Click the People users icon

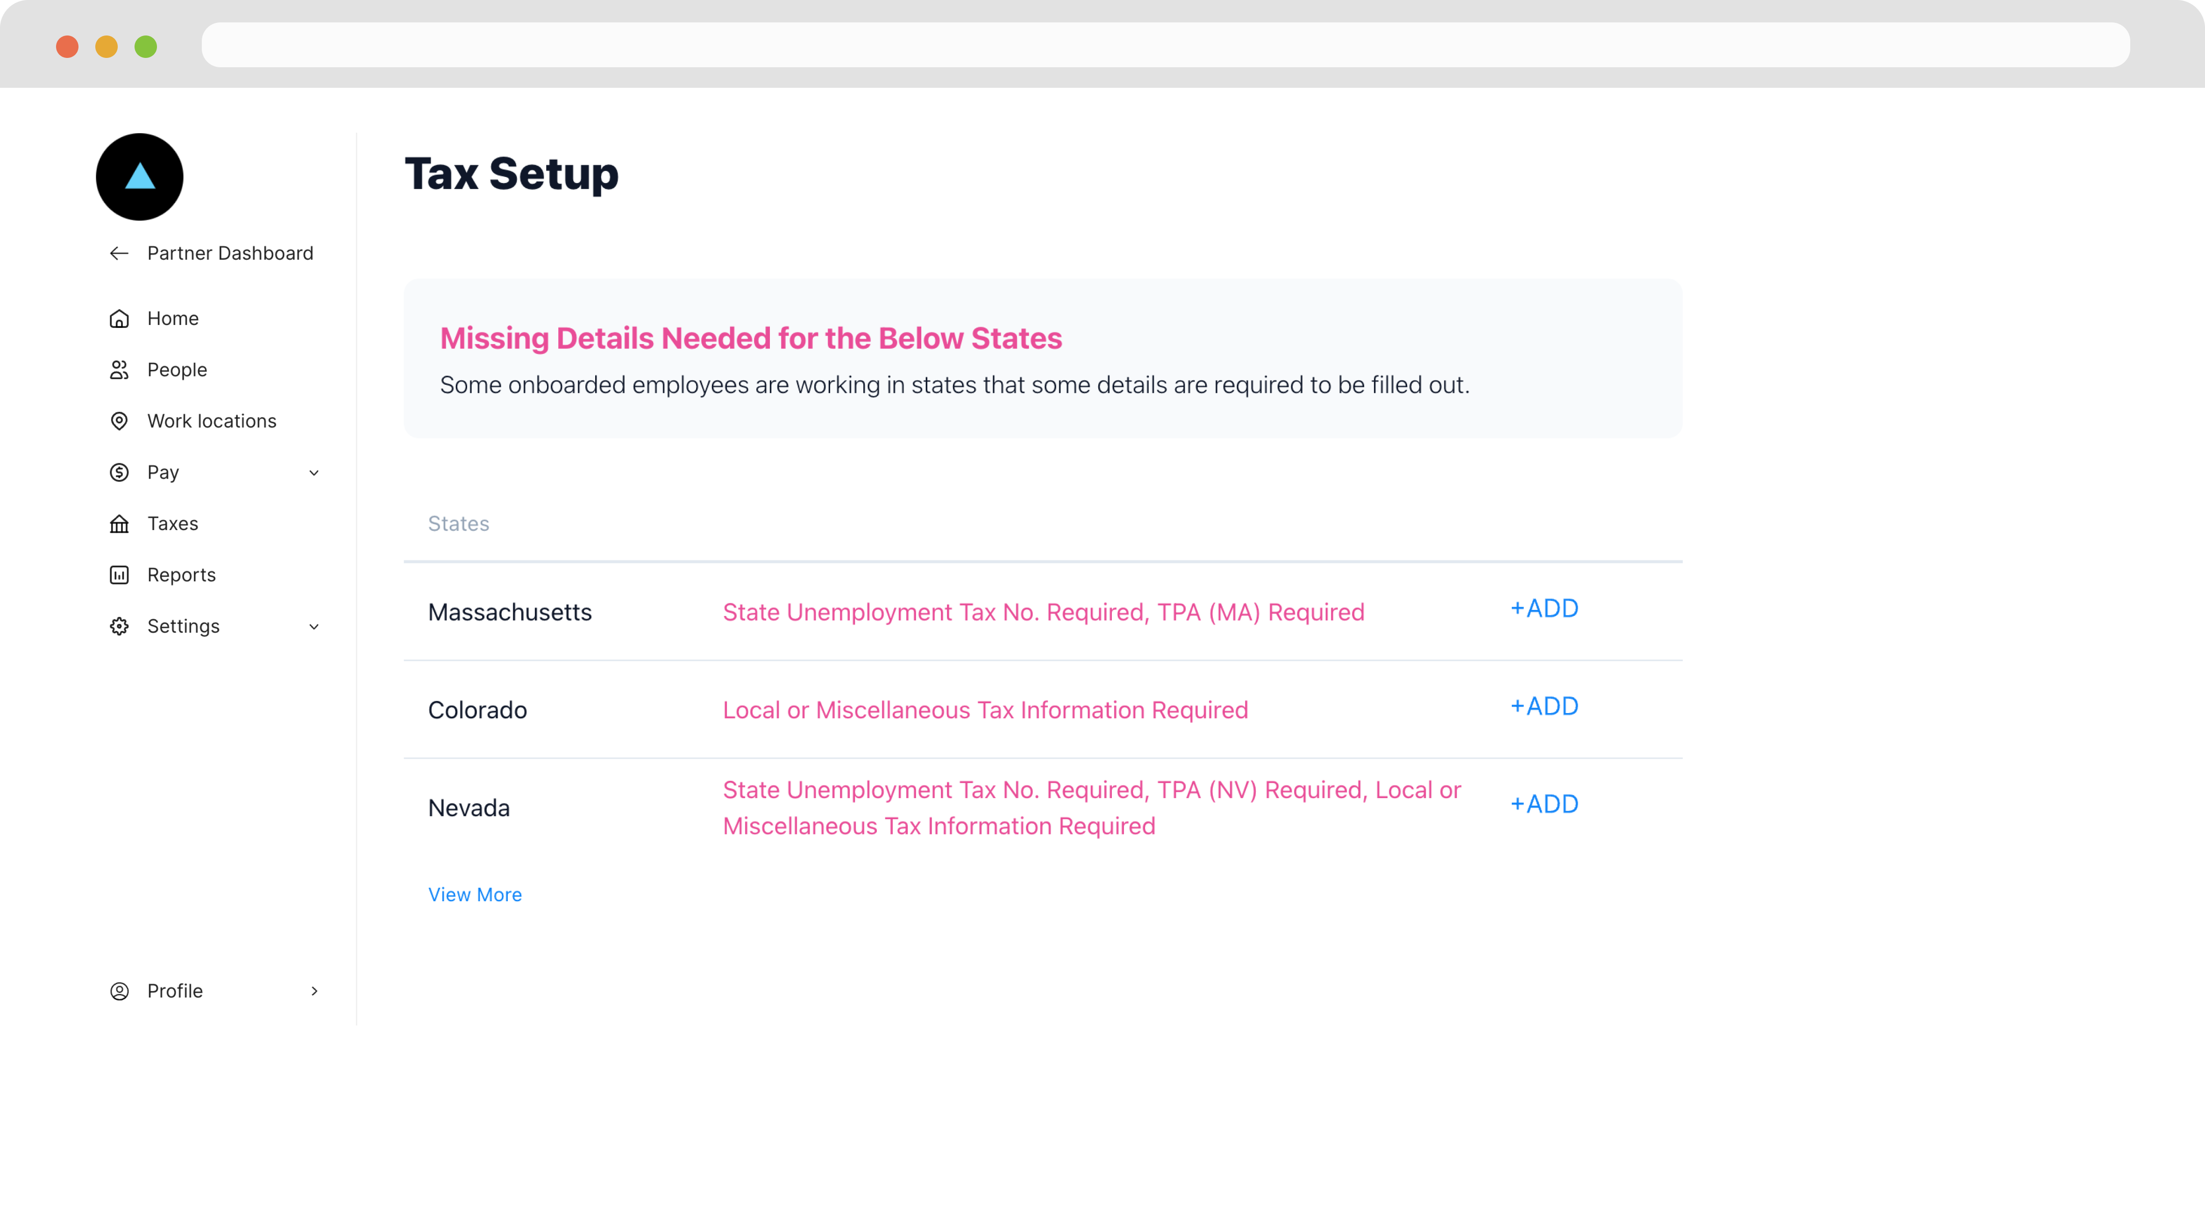click(x=119, y=370)
